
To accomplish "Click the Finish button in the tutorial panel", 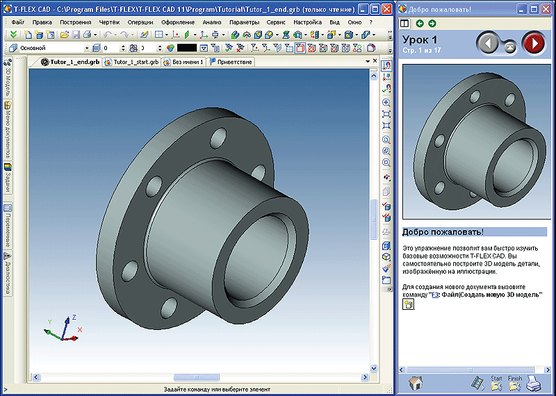I will (x=514, y=383).
